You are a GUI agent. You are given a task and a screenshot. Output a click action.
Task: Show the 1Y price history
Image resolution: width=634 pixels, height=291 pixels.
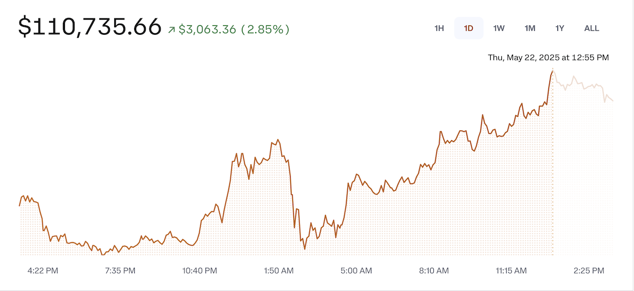pyautogui.click(x=560, y=28)
